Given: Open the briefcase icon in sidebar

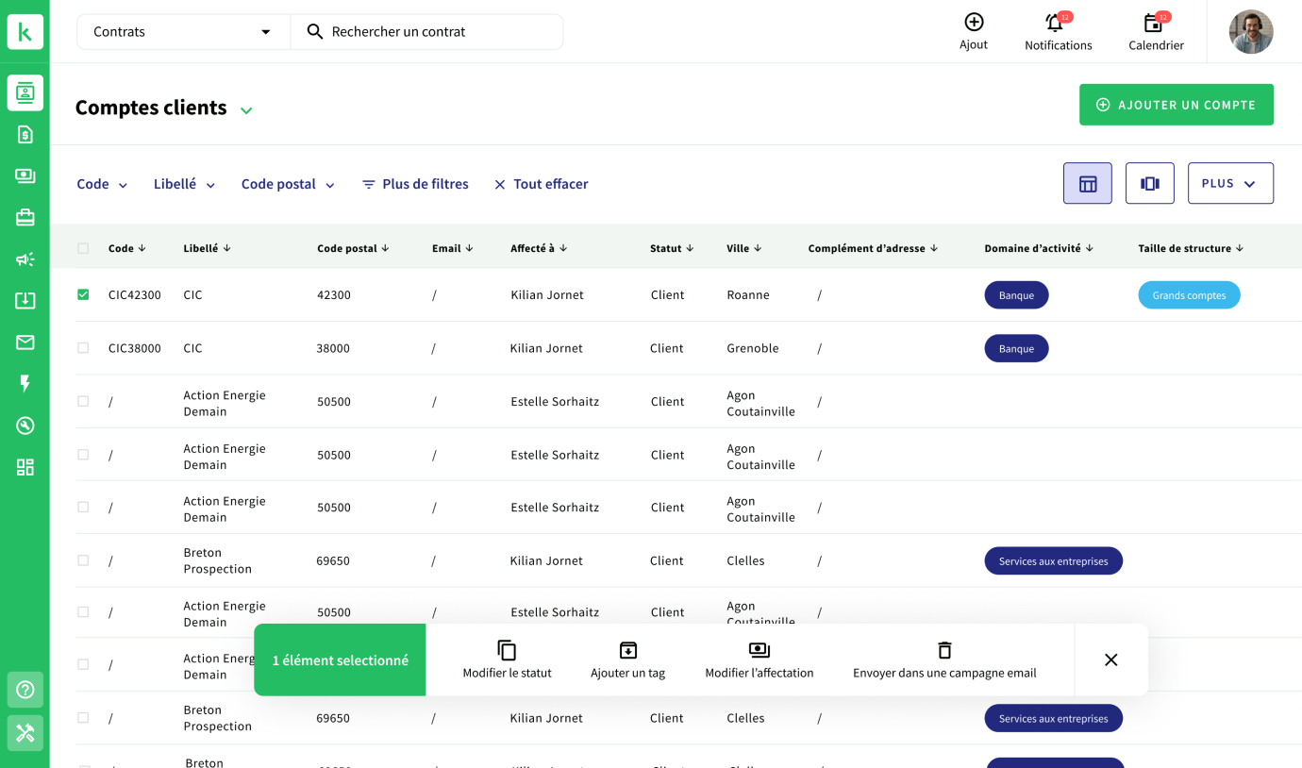Looking at the screenshot, I should [x=25, y=218].
